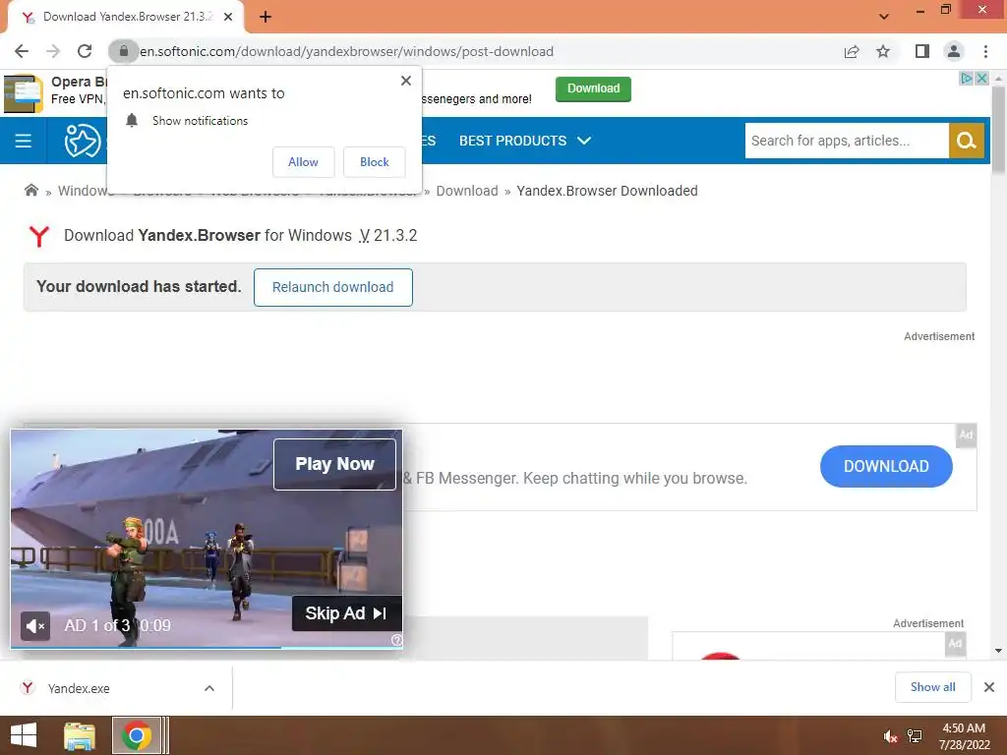Image resolution: width=1007 pixels, height=755 pixels.
Task: Click the address bar URL
Action: 347,51
